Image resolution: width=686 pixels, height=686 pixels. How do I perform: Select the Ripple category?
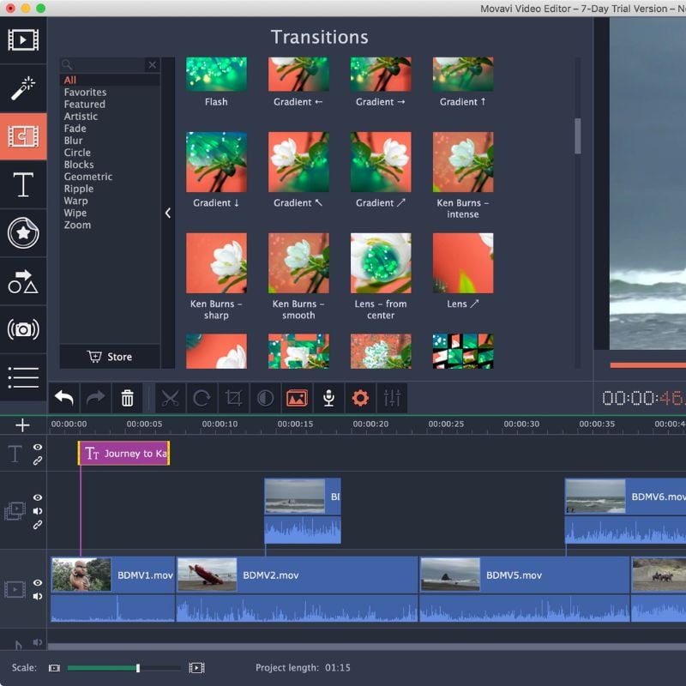coord(79,189)
